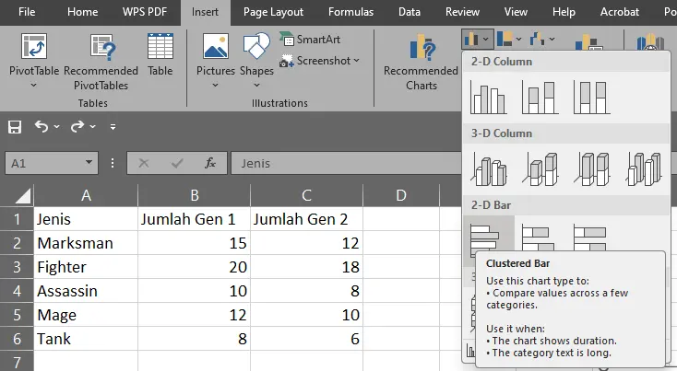
Task: Open Customize Quick Access Toolbar menu
Action: click(113, 127)
